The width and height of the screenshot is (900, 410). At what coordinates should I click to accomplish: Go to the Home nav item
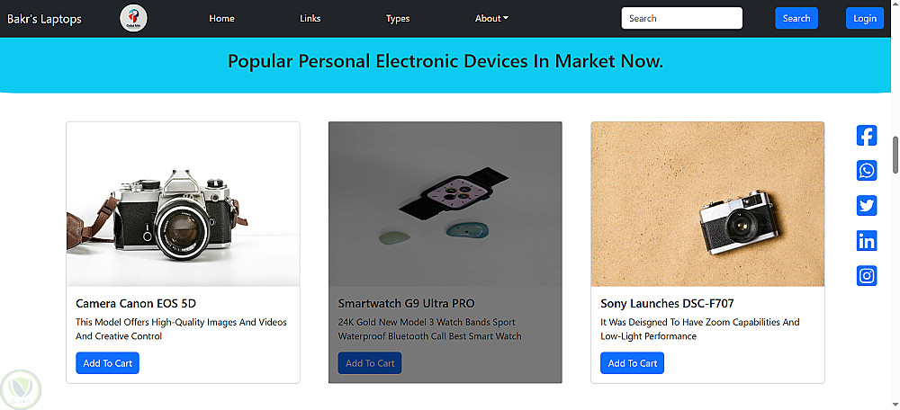221,19
